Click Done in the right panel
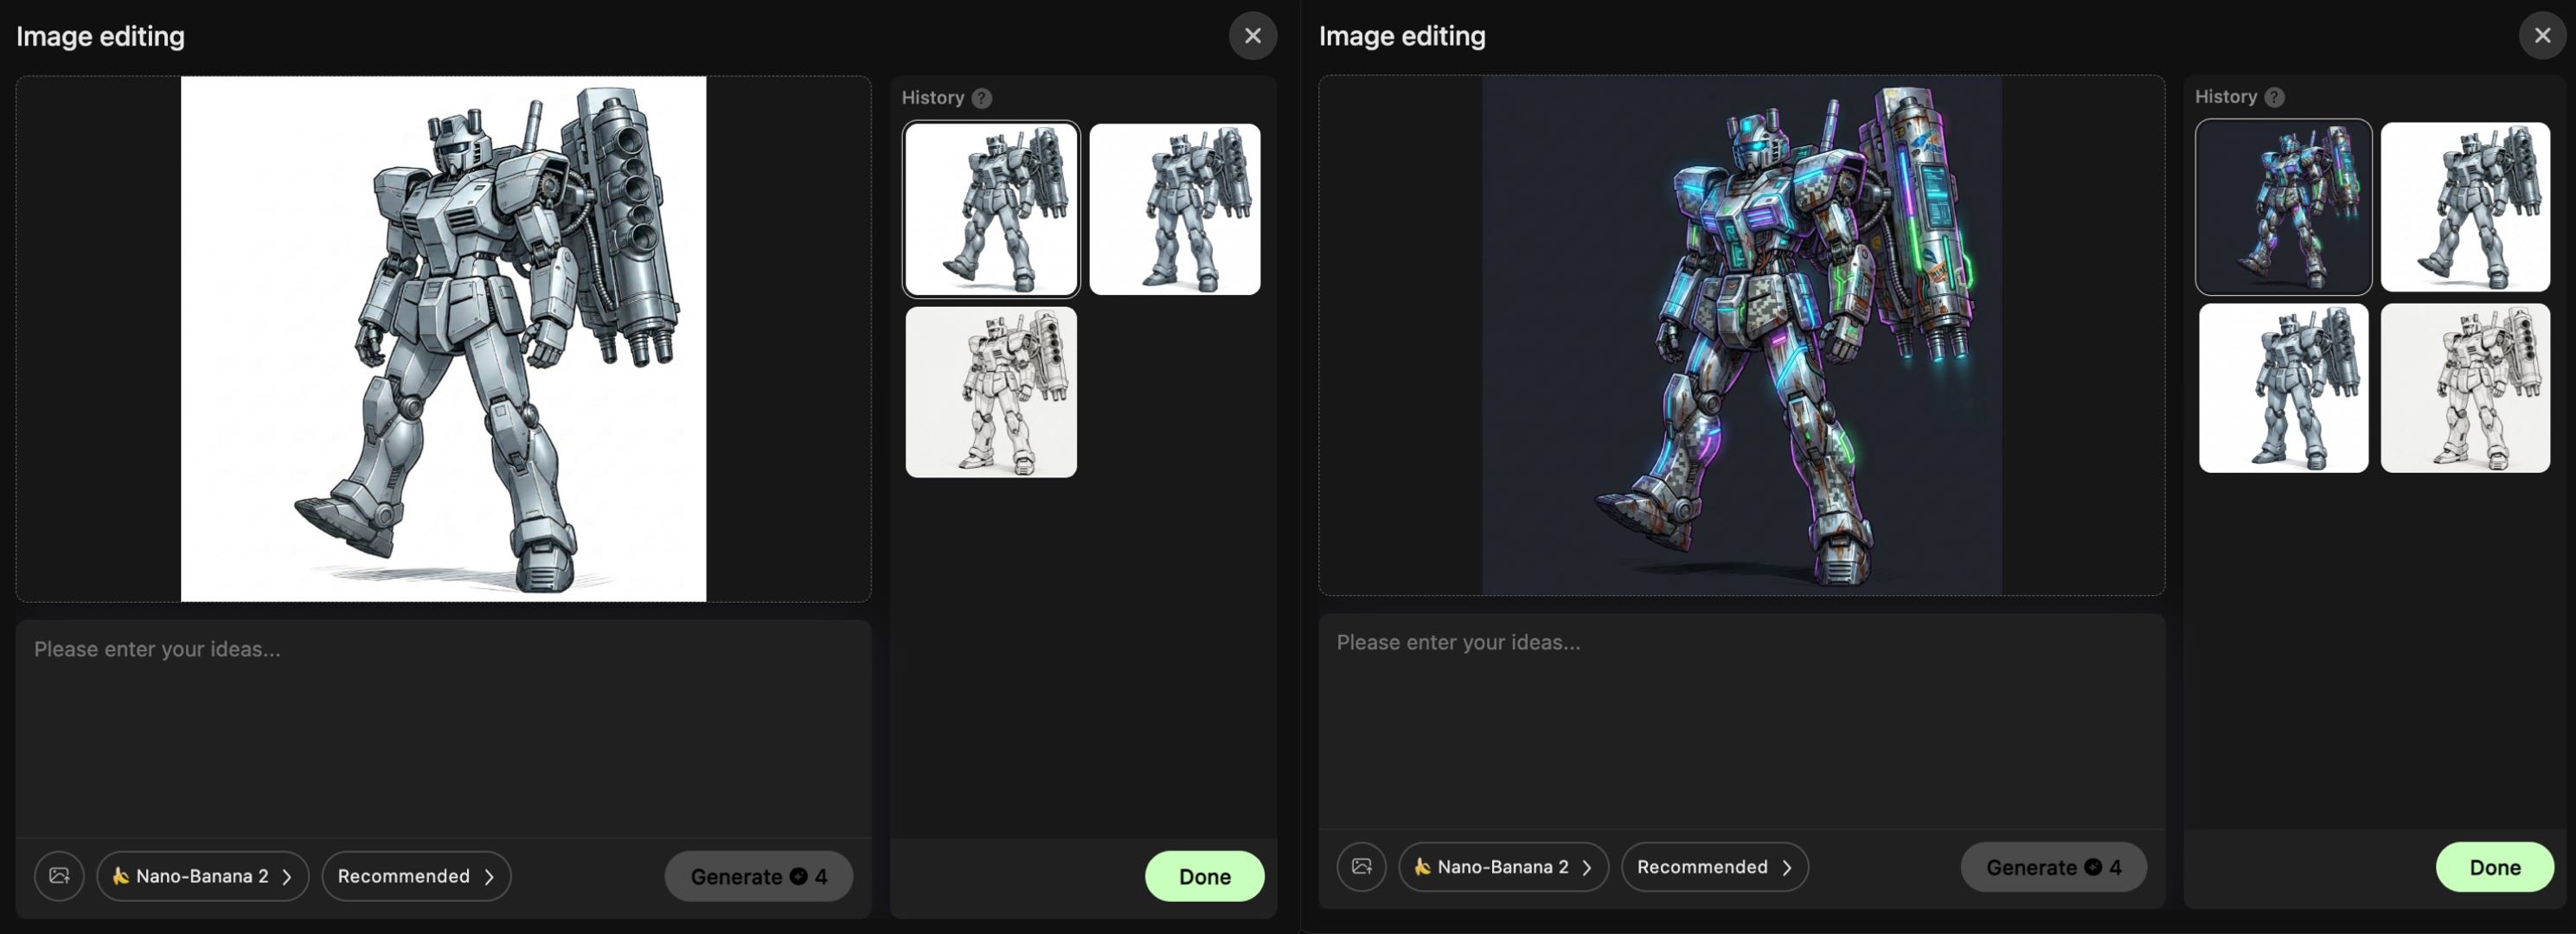The height and width of the screenshot is (934, 2576). pyautogui.click(x=2494, y=867)
